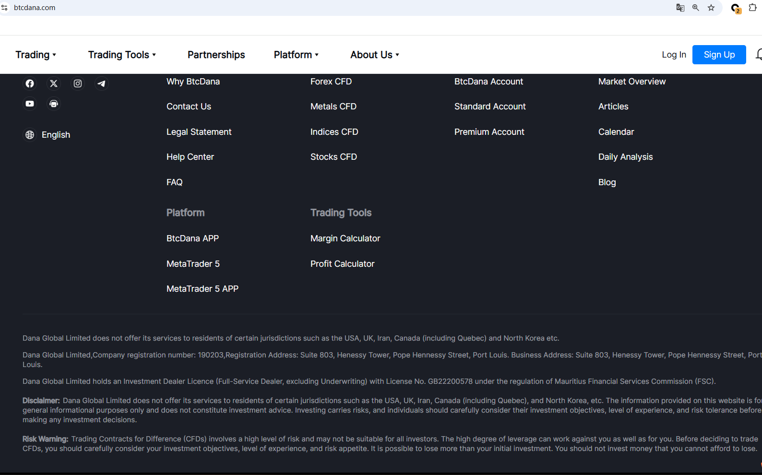Click the Google Translate icon in address bar
Image resolution: width=762 pixels, height=475 pixels.
(x=680, y=8)
